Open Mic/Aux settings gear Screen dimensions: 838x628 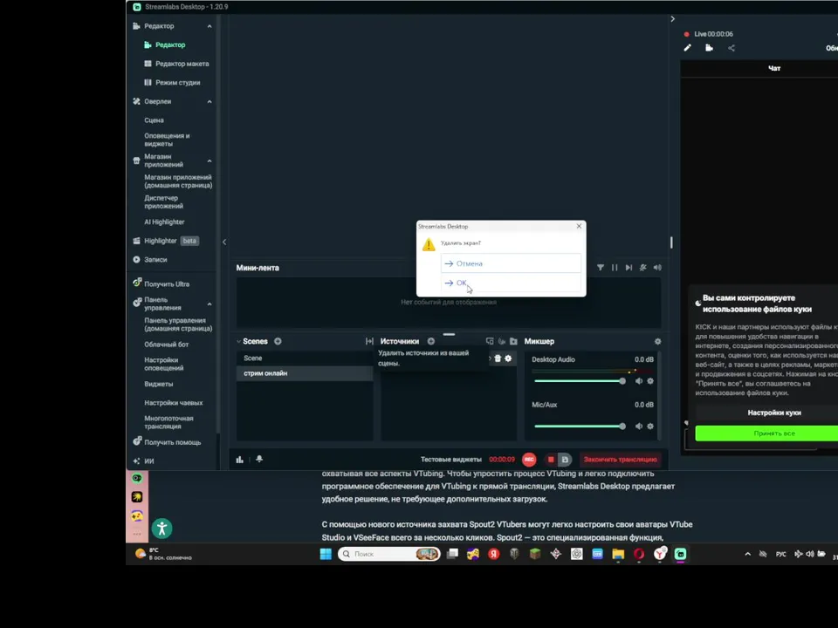(650, 427)
